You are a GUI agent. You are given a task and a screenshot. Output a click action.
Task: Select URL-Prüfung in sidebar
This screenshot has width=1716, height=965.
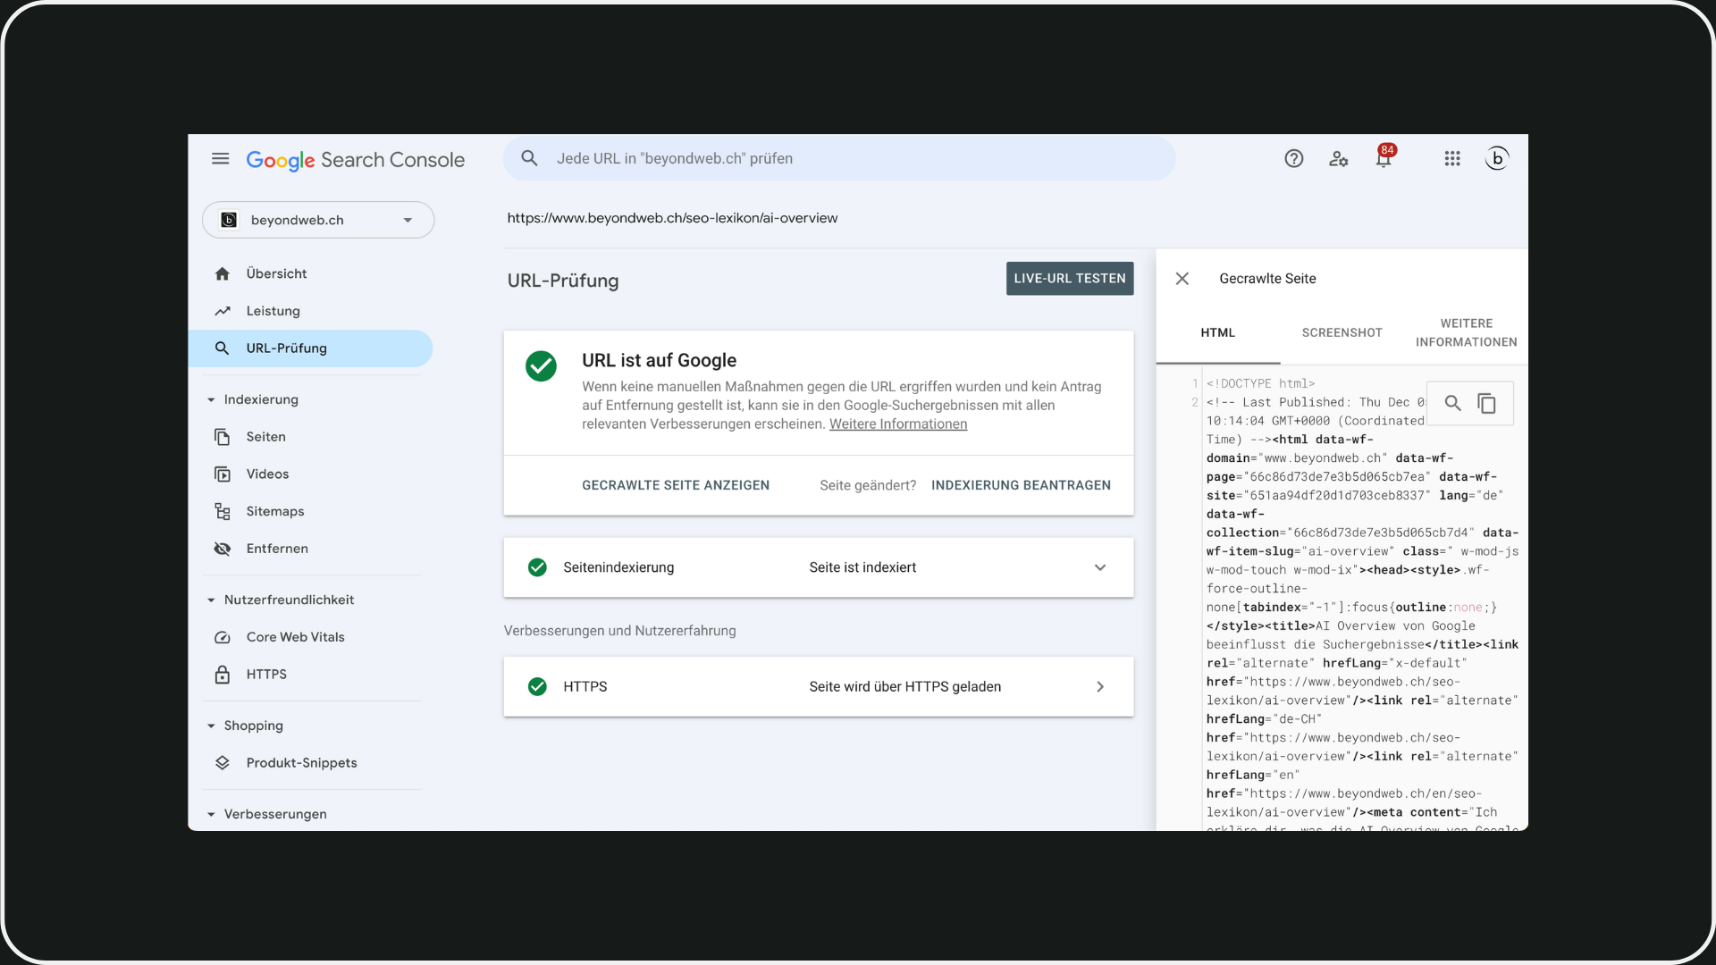310,348
